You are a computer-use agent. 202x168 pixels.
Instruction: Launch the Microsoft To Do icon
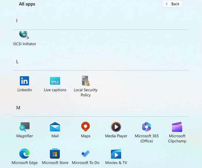point(86,154)
